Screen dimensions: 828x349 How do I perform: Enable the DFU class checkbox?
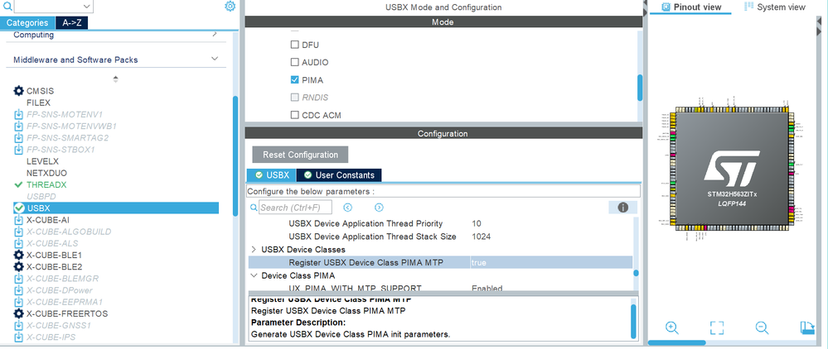[x=295, y=45]
